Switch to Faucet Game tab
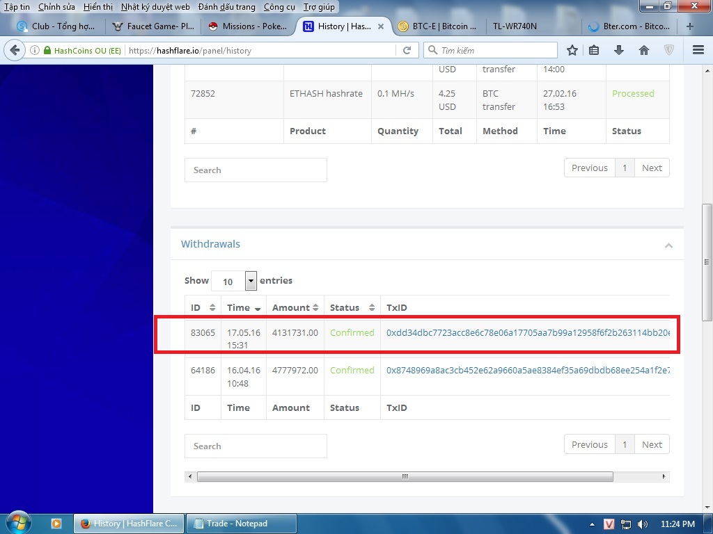Screen dimensions: 713x534 pyautogui.click(x=154, y=26)
